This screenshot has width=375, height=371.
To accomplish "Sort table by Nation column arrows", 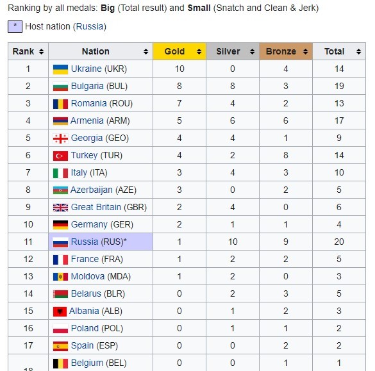I will tap(146, 51).
